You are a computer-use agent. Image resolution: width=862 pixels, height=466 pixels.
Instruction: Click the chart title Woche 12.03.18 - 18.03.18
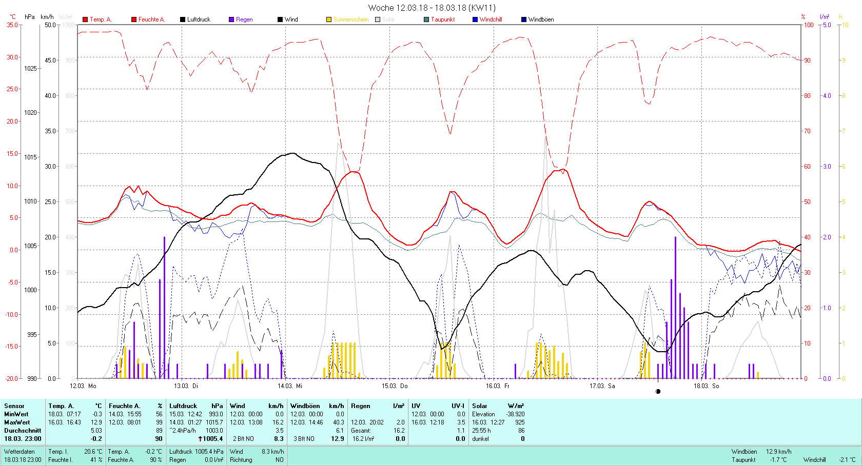coord(432,8)
